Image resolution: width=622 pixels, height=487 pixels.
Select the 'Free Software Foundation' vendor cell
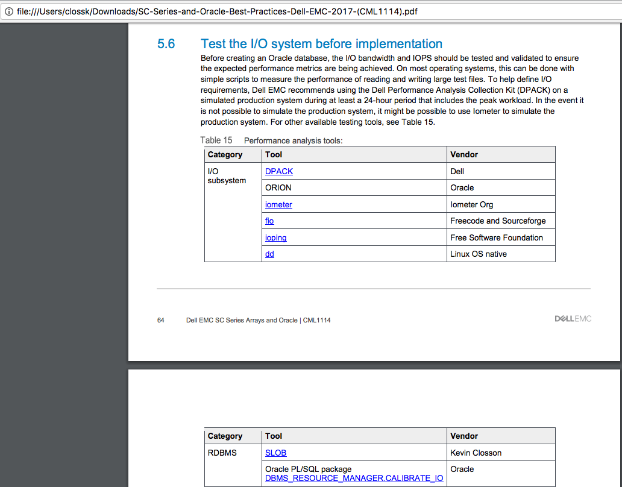[x=496, y=237]
